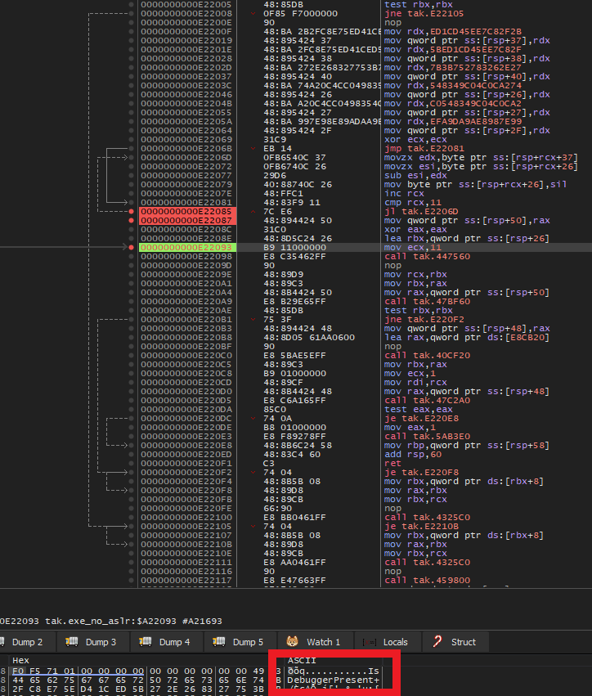Set a breakpoint dot at address 0000000000E2206B

[131, 148]
